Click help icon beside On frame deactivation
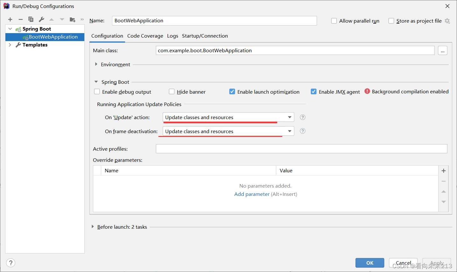This screenshot has height=272, width=457. [303, 131]
